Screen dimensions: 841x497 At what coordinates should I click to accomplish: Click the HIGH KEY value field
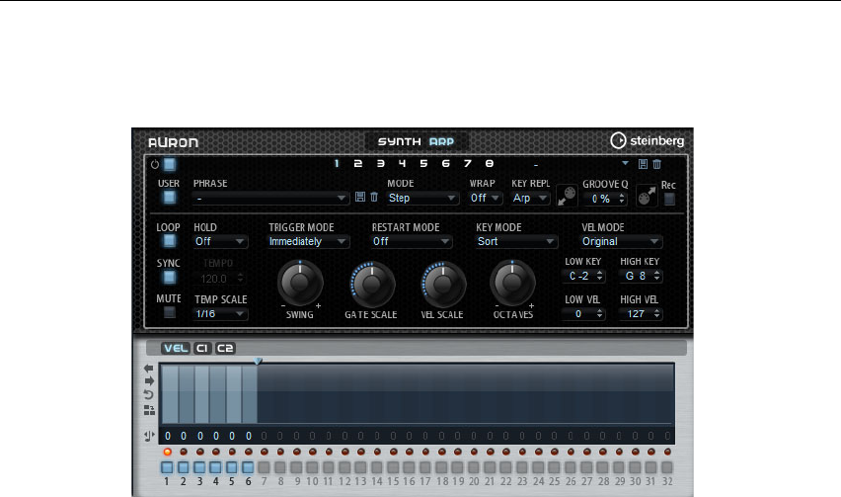642,276
